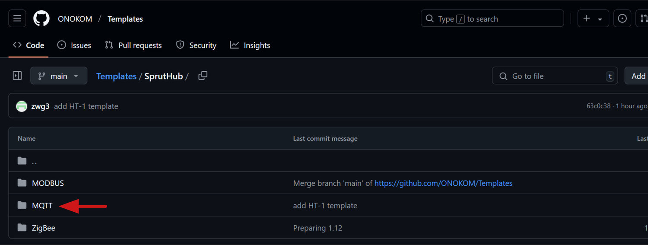Toggle the file tree side panel

pyautogui.click(x=17, y=76)
